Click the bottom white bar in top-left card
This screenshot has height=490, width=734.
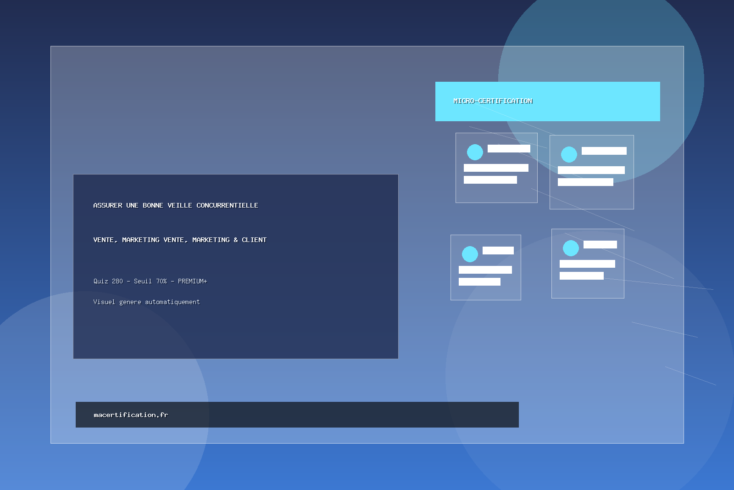click(490, 180)
